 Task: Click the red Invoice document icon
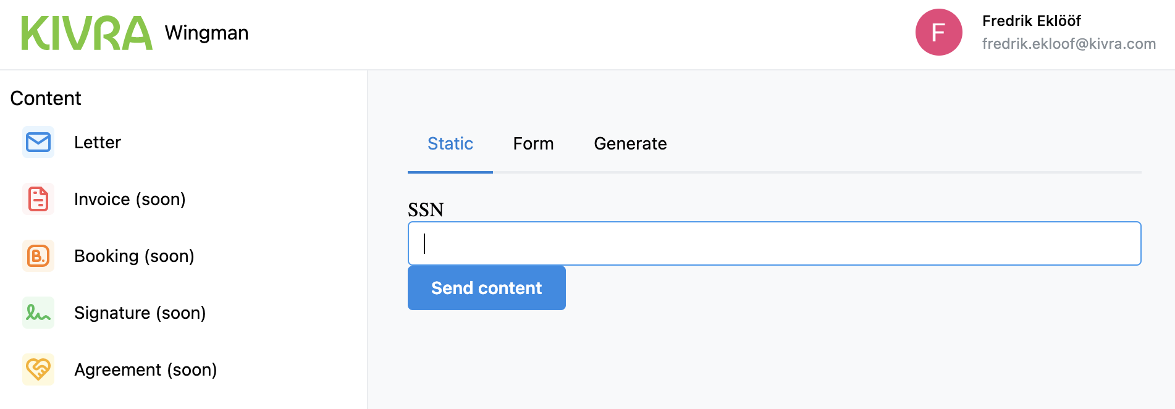(x=38, y=199)
